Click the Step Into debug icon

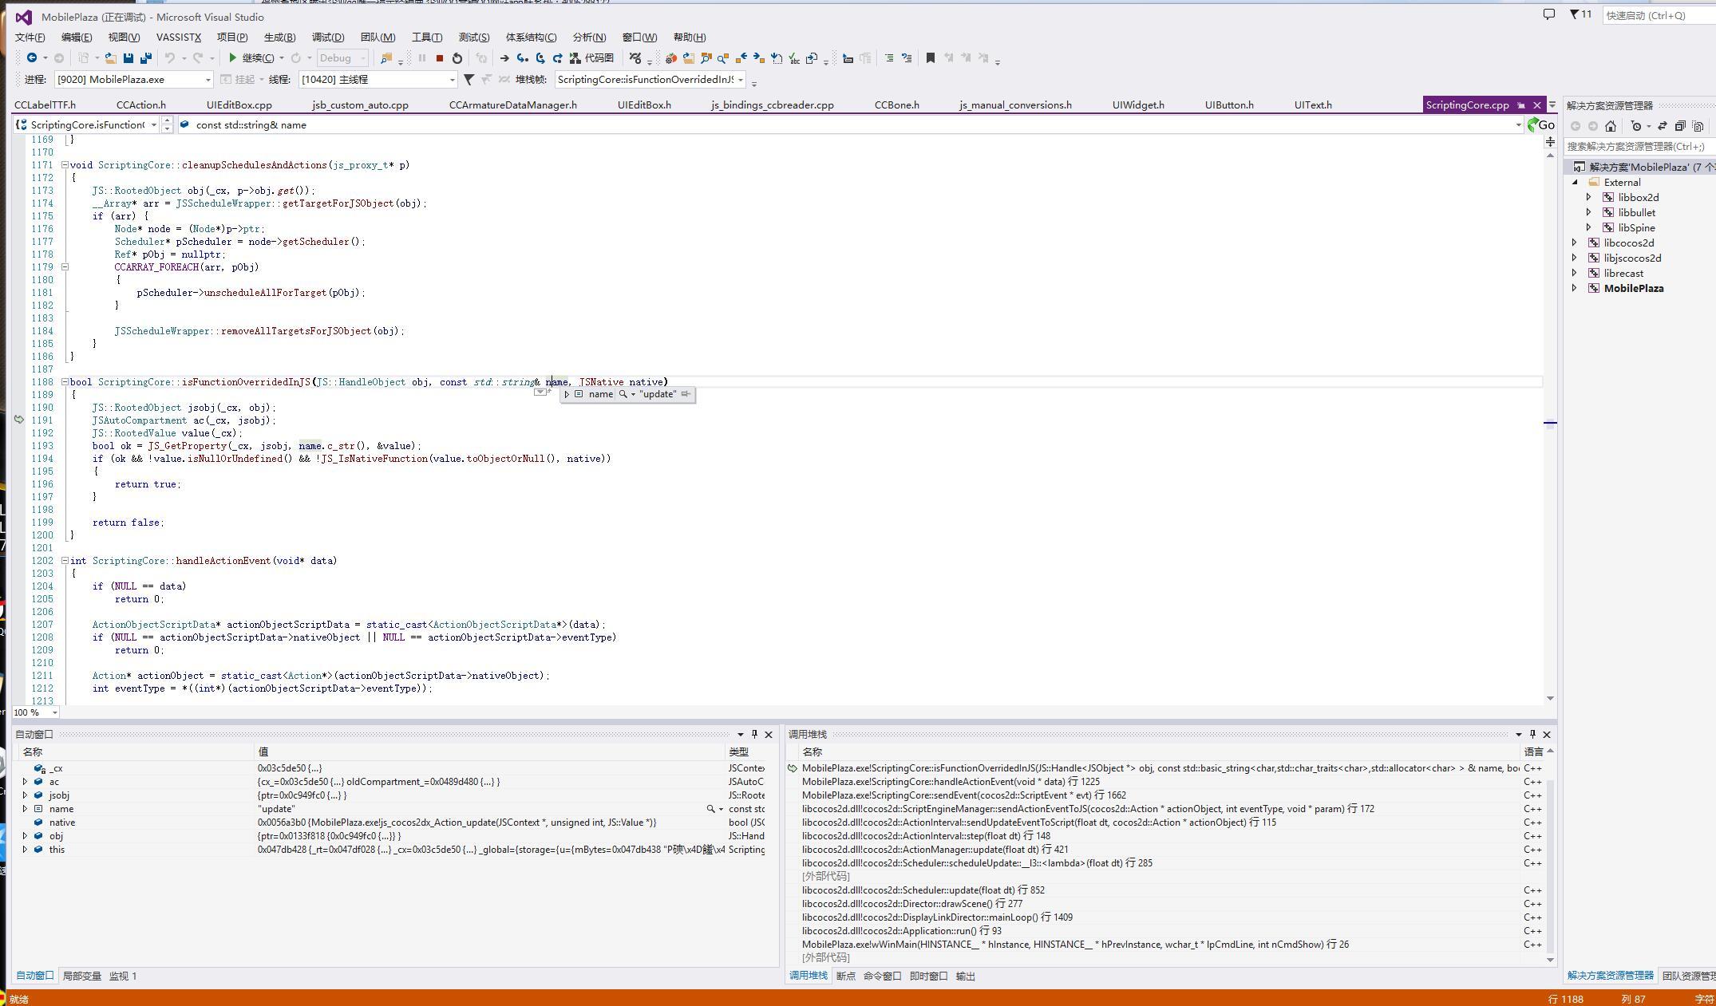click(522, 58)
